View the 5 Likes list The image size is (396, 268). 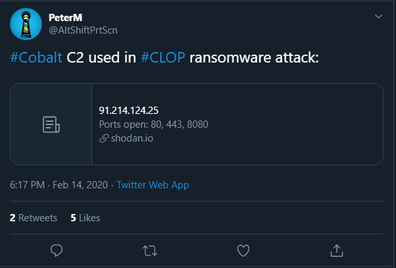coord(86,217)
